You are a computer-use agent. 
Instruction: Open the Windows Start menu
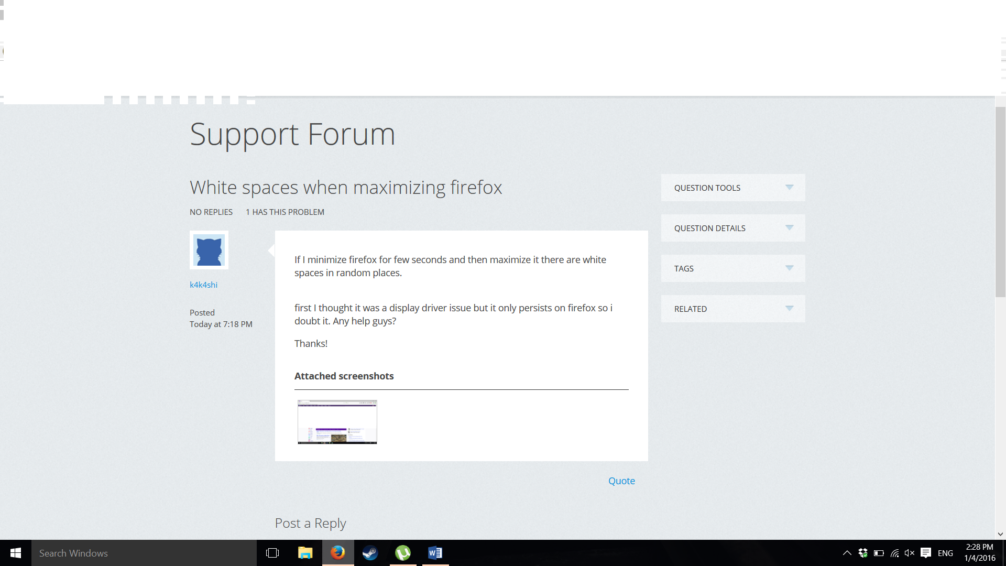tap(16, 553)
